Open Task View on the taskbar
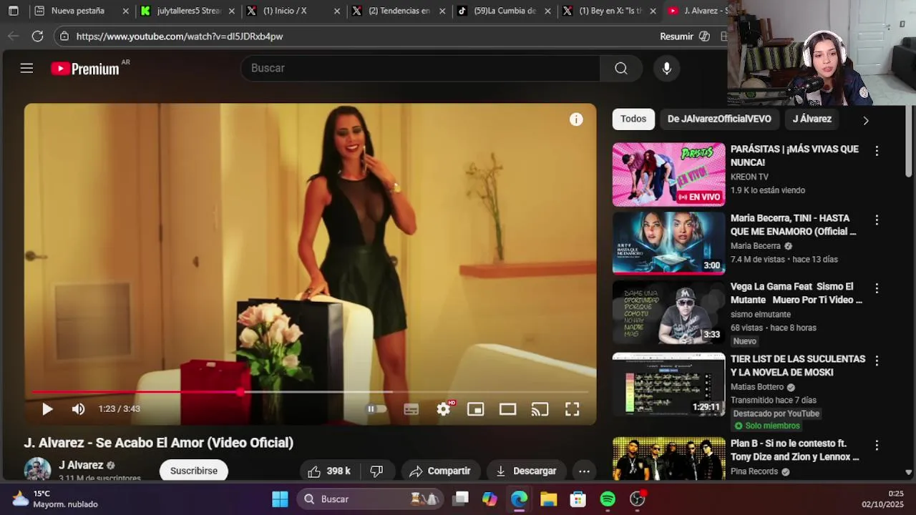This screenshot has height=515, width=916. [461, 499]
